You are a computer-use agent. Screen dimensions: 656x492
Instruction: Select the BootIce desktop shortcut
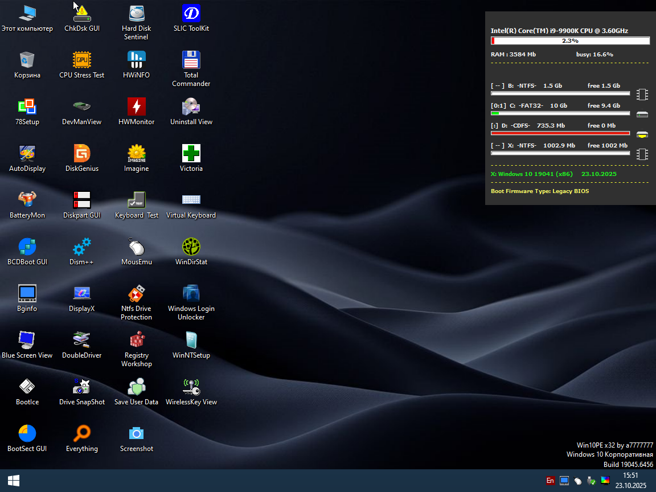point(27,387)
